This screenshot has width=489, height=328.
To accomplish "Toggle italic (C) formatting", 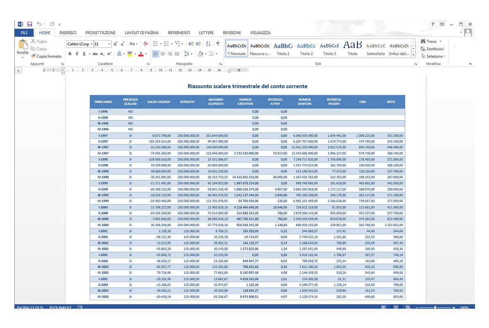I will 77,54.
